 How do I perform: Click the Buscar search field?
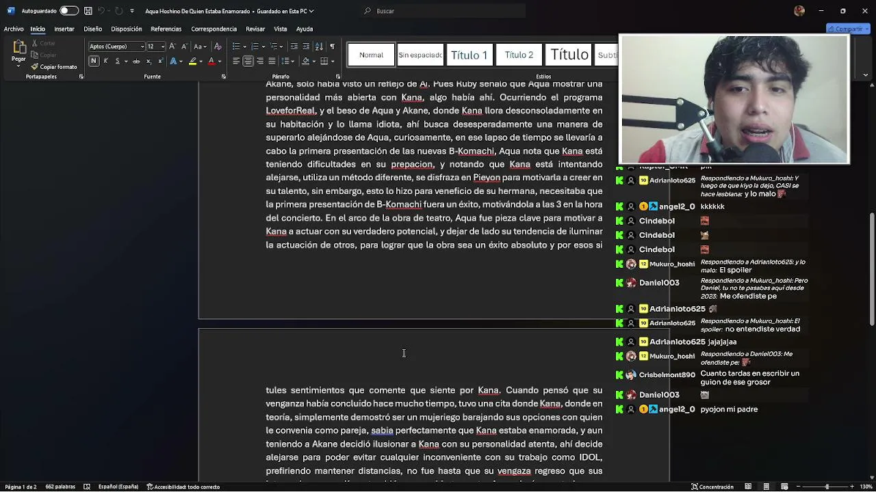click(443, 11)
